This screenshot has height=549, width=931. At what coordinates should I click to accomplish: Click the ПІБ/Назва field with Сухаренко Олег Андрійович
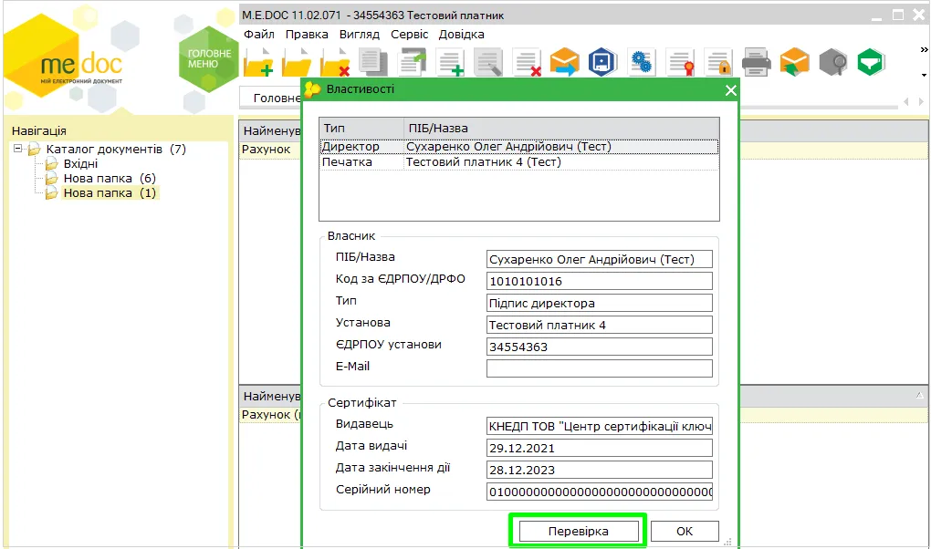point(599,259)
